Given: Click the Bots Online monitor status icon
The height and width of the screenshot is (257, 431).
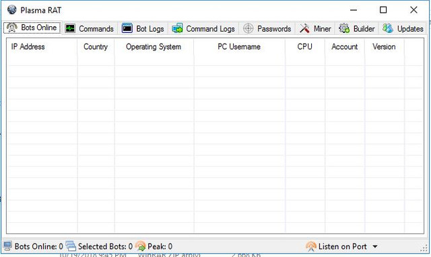Looking at the screenshot, I should click(7, 246).
